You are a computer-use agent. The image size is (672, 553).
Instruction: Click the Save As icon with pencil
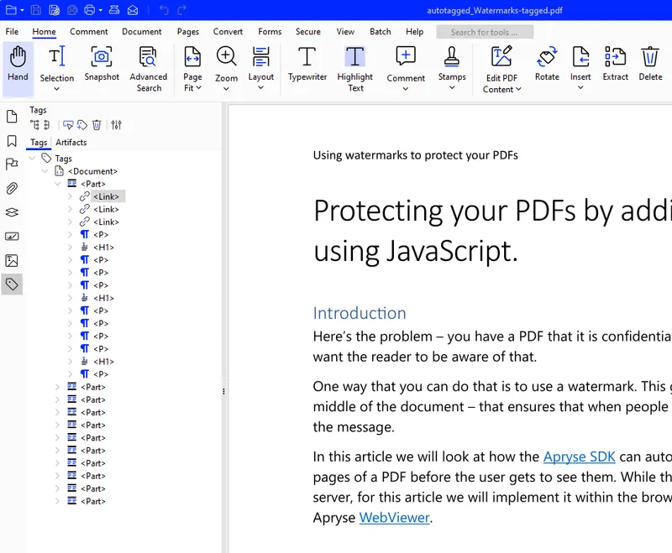tap(54, 10)
